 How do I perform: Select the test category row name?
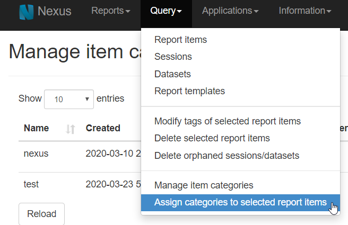(31, 184)
